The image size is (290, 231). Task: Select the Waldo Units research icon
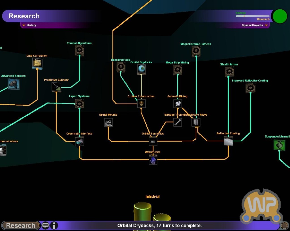(x=153, y=160)
